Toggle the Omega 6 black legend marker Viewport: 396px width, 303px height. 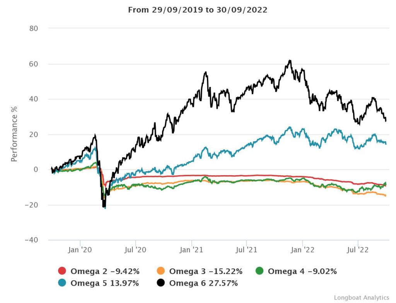tap(161, 283)
